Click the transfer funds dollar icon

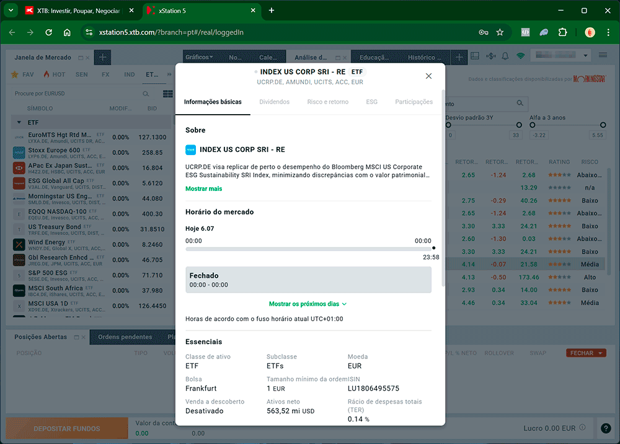coord(490,56)
